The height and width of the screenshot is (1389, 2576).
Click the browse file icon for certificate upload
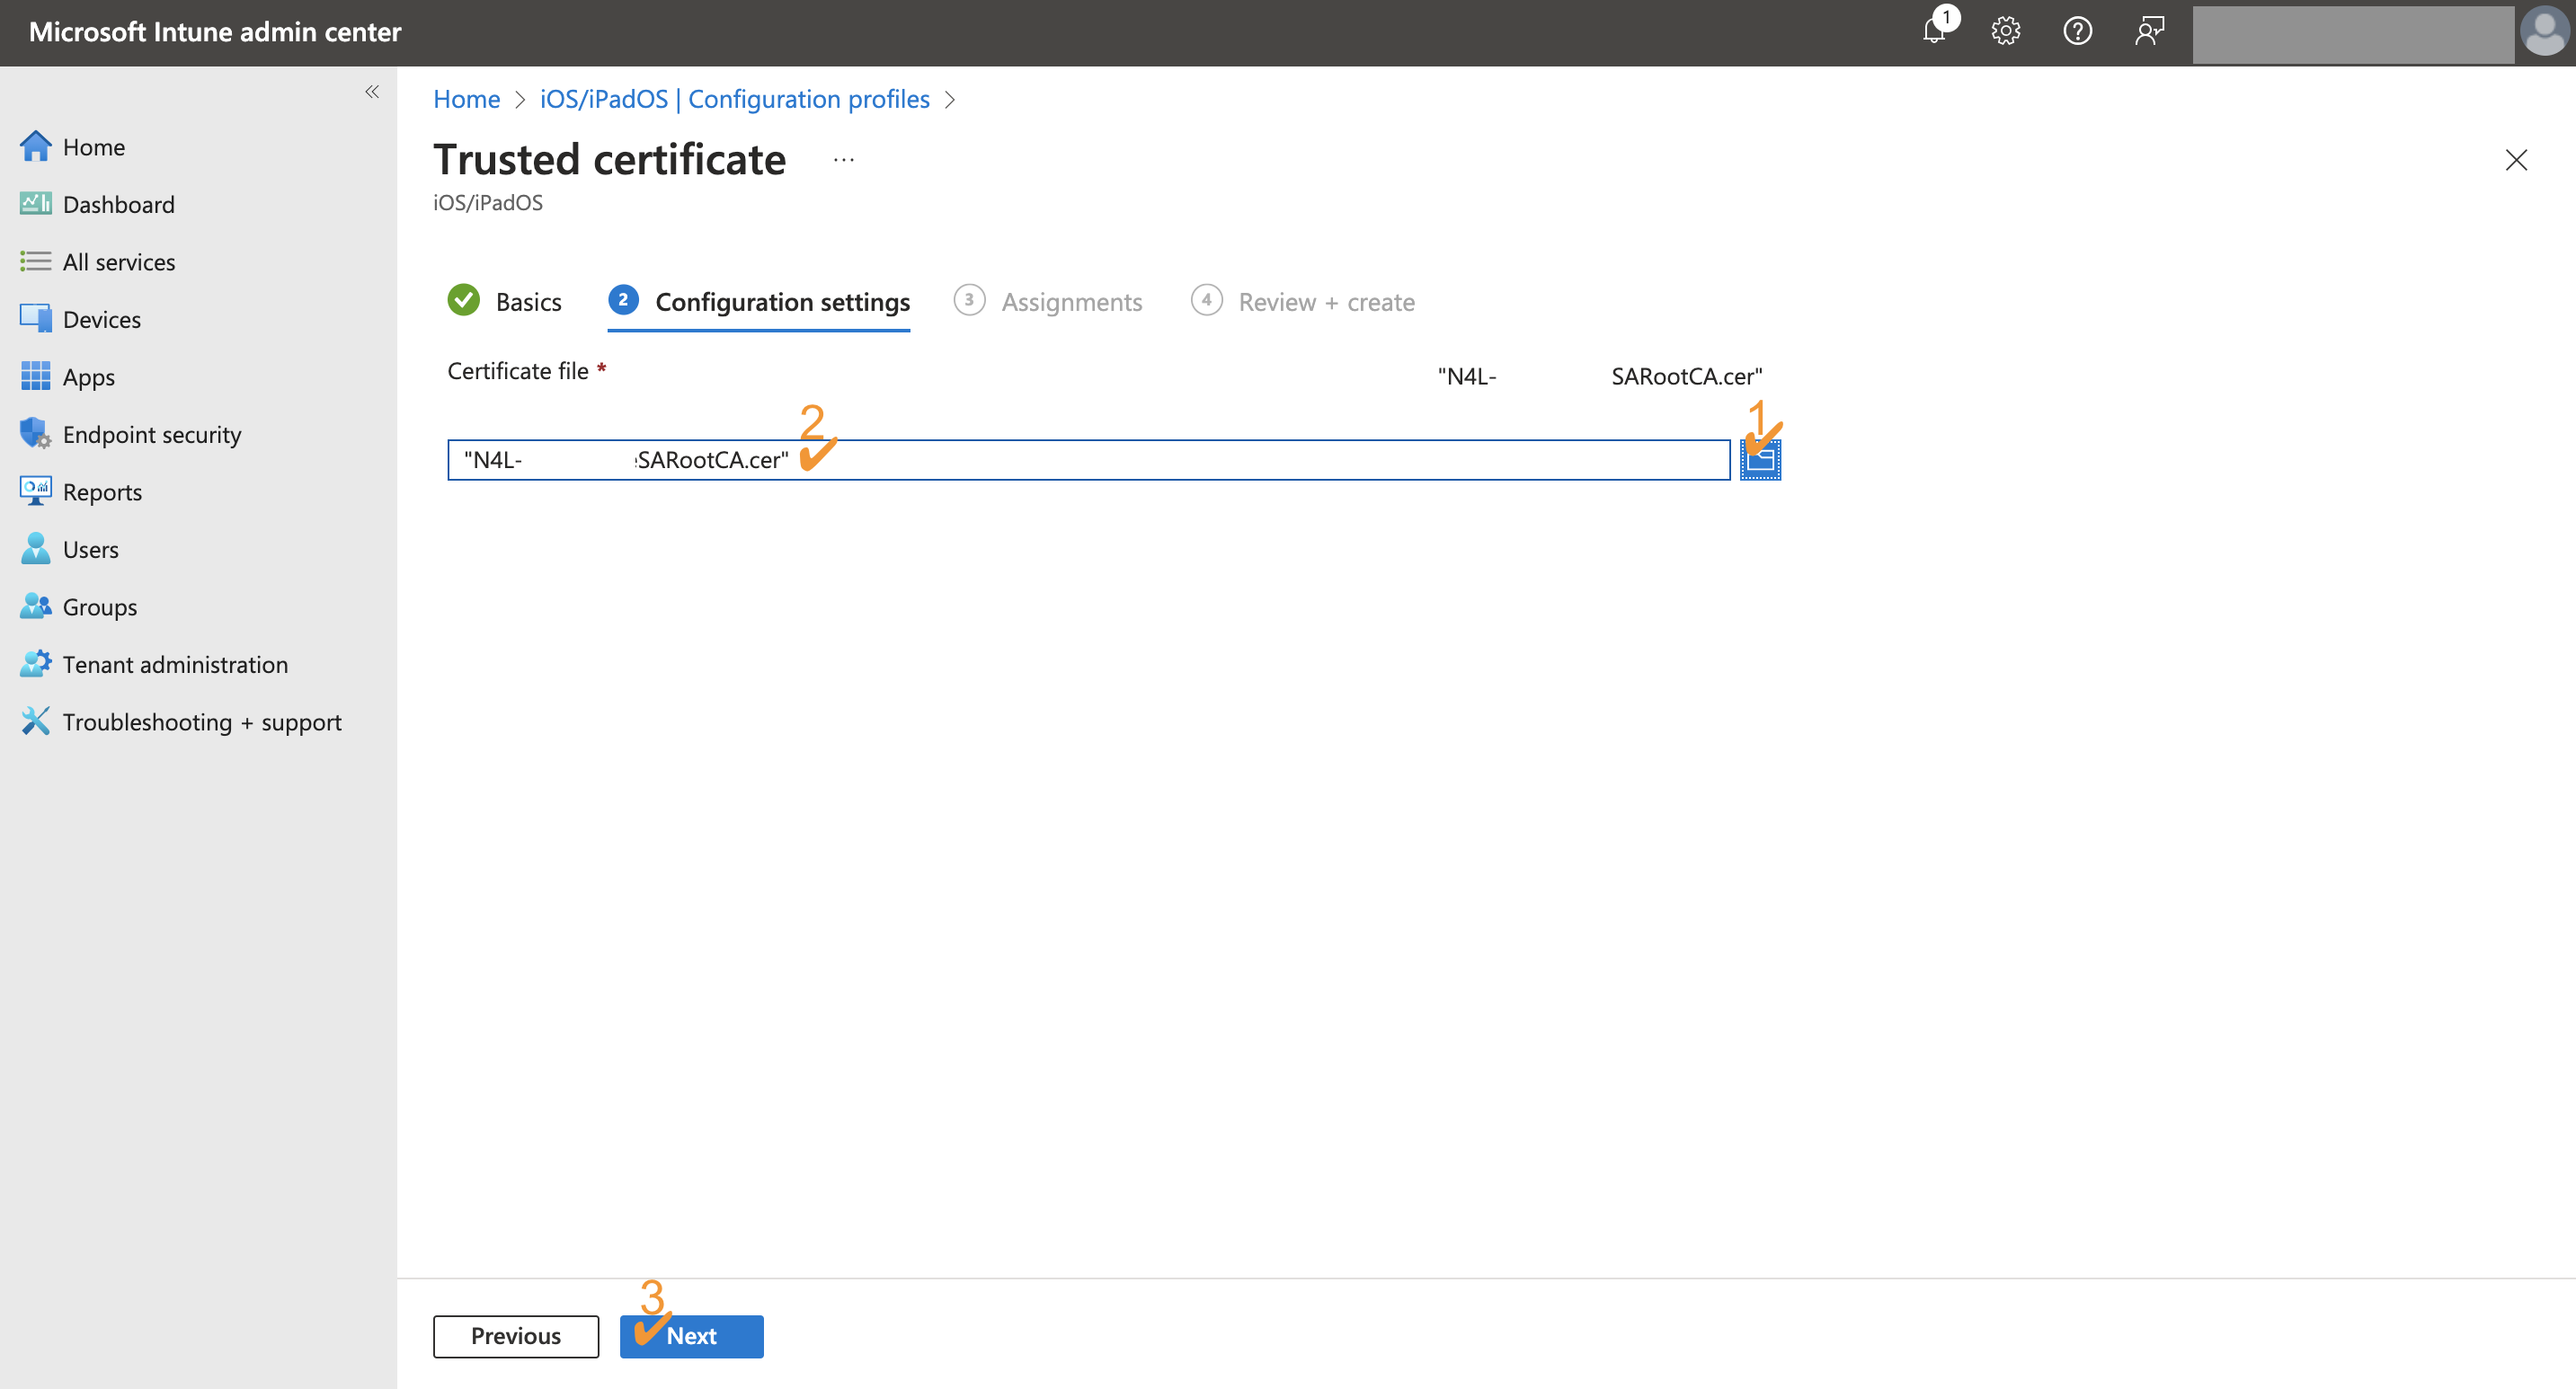click(x=1760, y=459)
